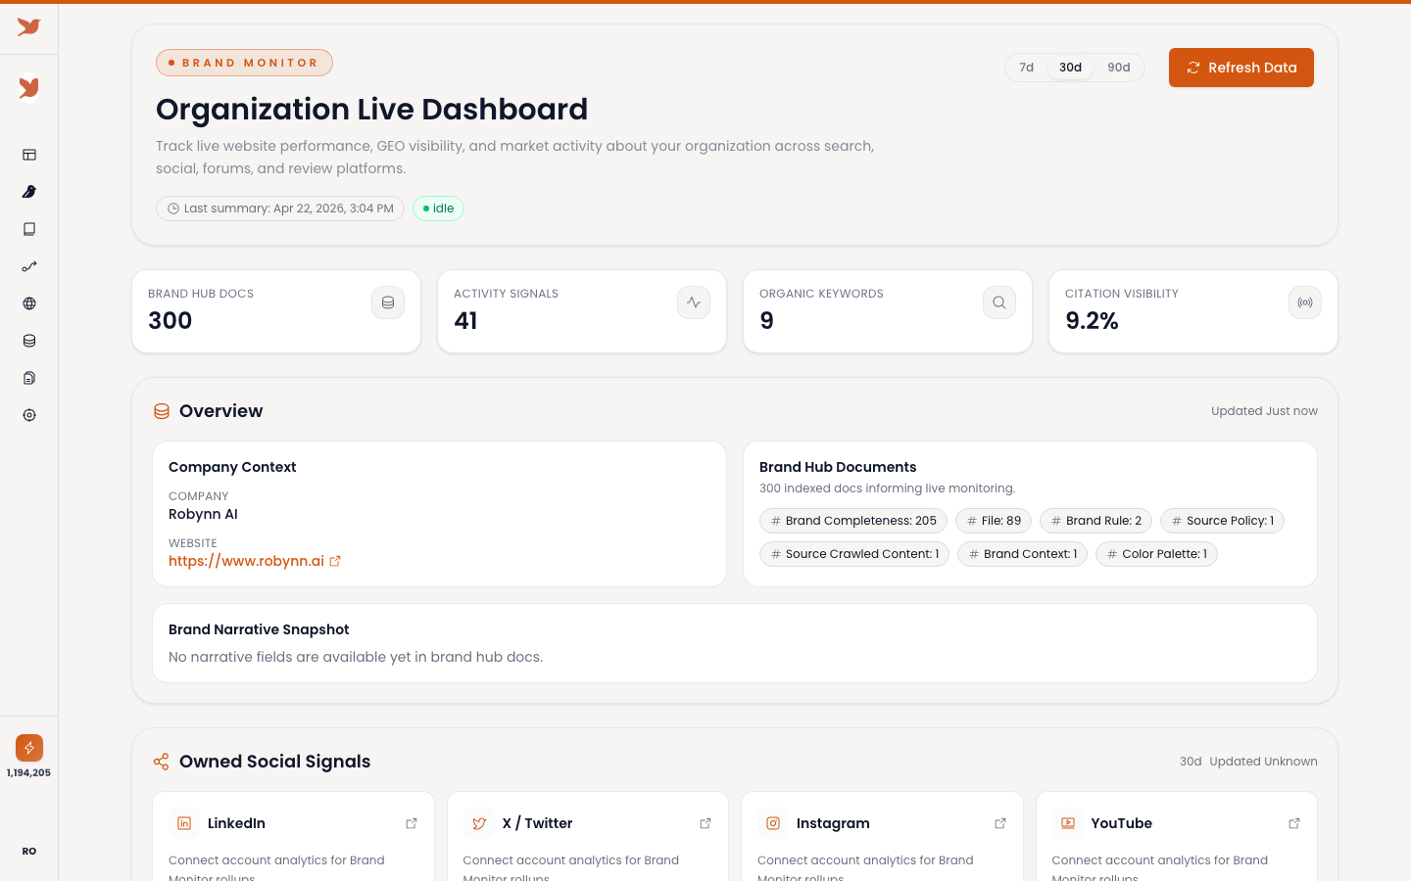Click the LinkedIn icon under Owned Social Signals
This screenshot has height=881, width=1411.
[x=184, y=823]
